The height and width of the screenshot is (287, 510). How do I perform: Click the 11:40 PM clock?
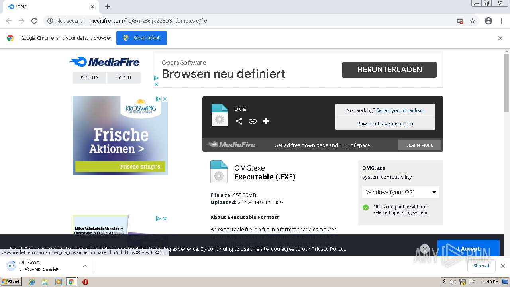490,282
